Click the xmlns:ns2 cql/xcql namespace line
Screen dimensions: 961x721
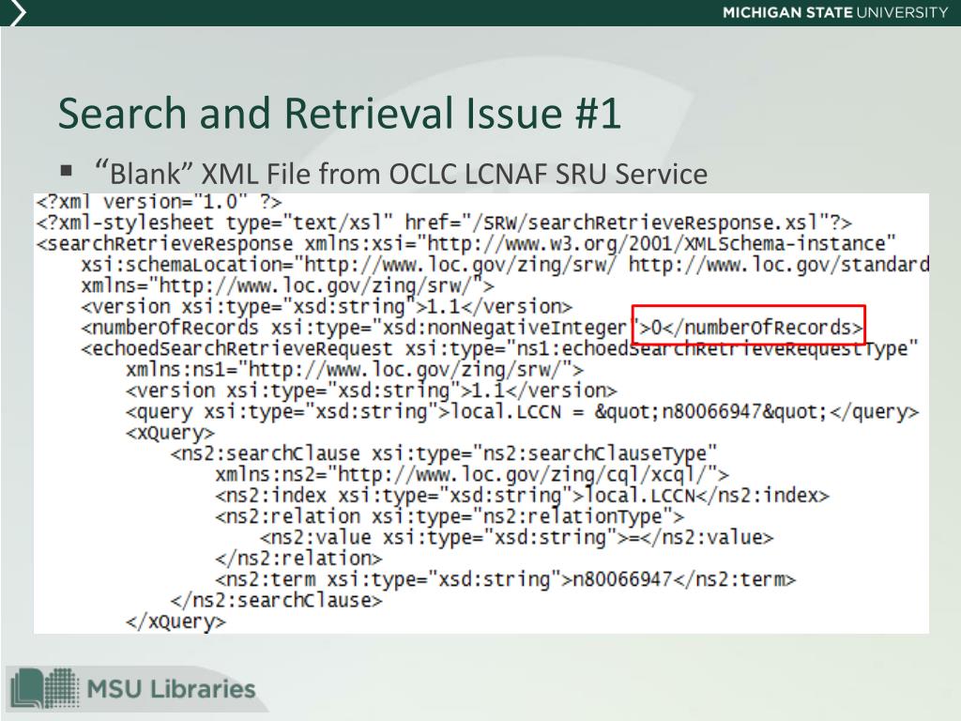click(x=472, y=474)
